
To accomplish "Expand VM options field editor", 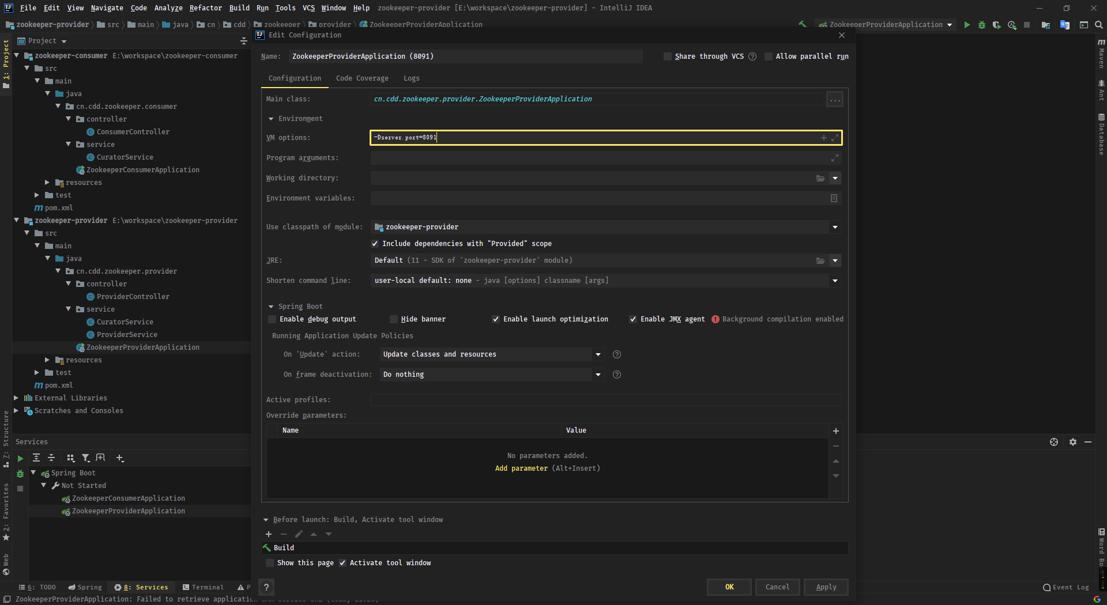I will (835, 138).
